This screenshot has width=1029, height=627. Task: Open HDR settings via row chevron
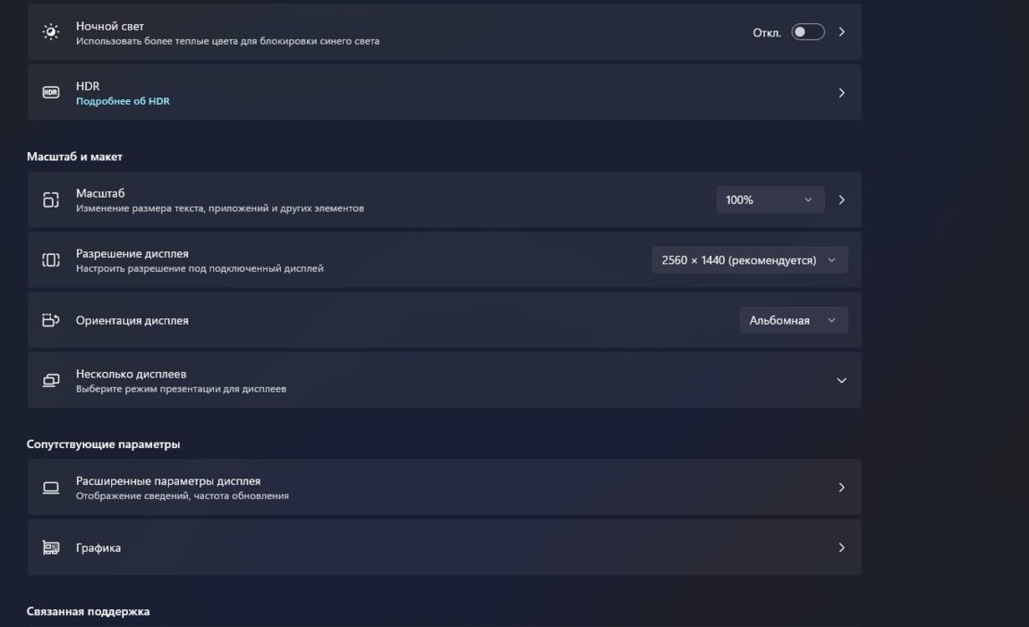click(x=841, y=92)
